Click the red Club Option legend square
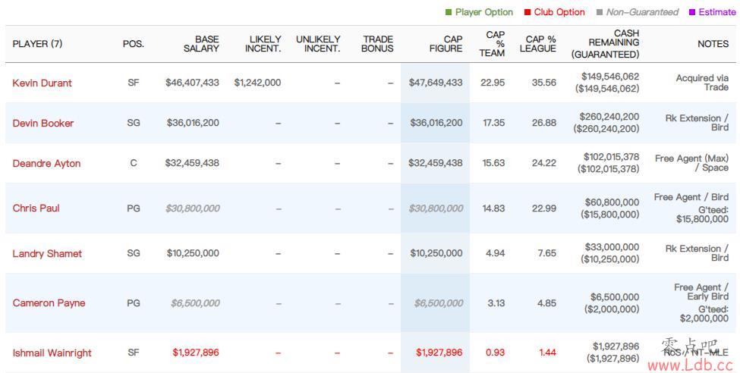The image size is (740, 373). [x=527, y=13]
